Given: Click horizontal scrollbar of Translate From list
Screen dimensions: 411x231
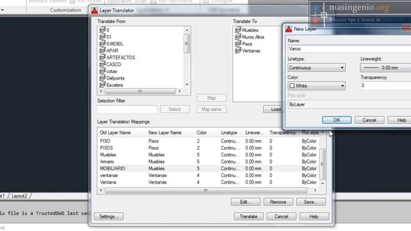Looking at the screenshot, I should [140, 91].
